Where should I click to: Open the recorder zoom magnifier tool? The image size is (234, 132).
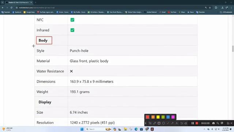coord(218,123)
